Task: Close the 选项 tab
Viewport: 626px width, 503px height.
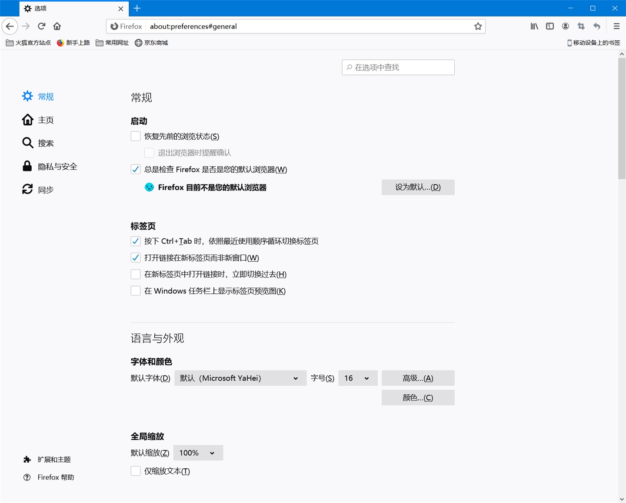Action: (121, 9)
